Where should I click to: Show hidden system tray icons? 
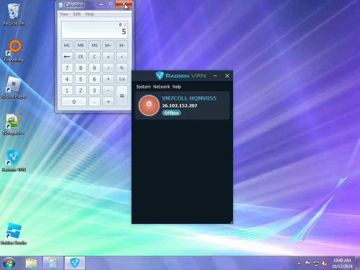tap(299, 263)
